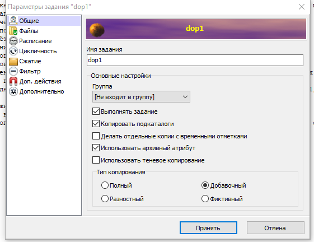
Task: Uncheck Копировать подкаталоги
Action: [96, 124]
